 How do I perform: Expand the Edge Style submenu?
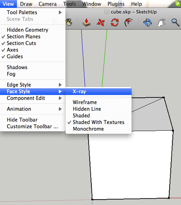click(33, 85)
